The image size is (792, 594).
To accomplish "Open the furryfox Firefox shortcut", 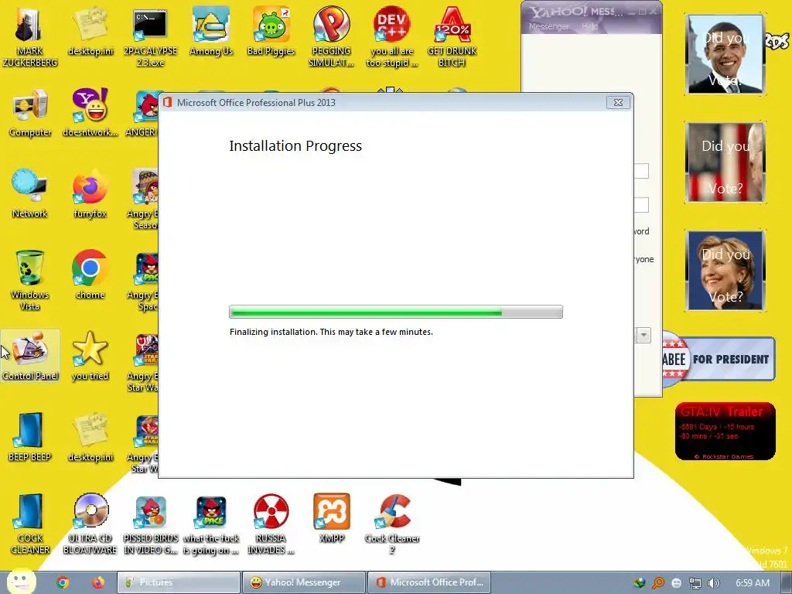I will click(90, 193).
